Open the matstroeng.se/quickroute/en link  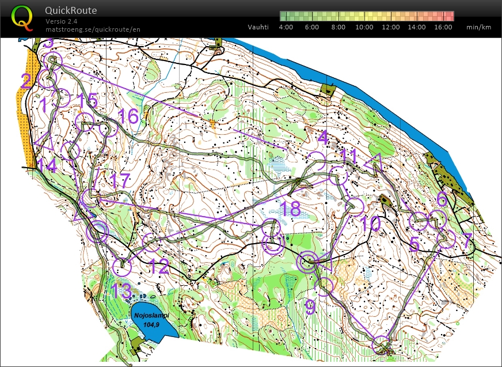(93, 29)
